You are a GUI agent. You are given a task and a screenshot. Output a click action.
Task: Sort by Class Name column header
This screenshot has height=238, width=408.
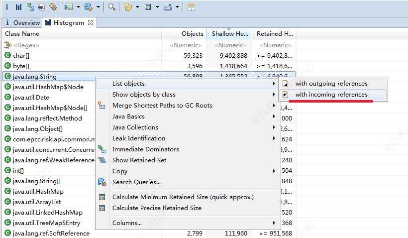point(82,34)
